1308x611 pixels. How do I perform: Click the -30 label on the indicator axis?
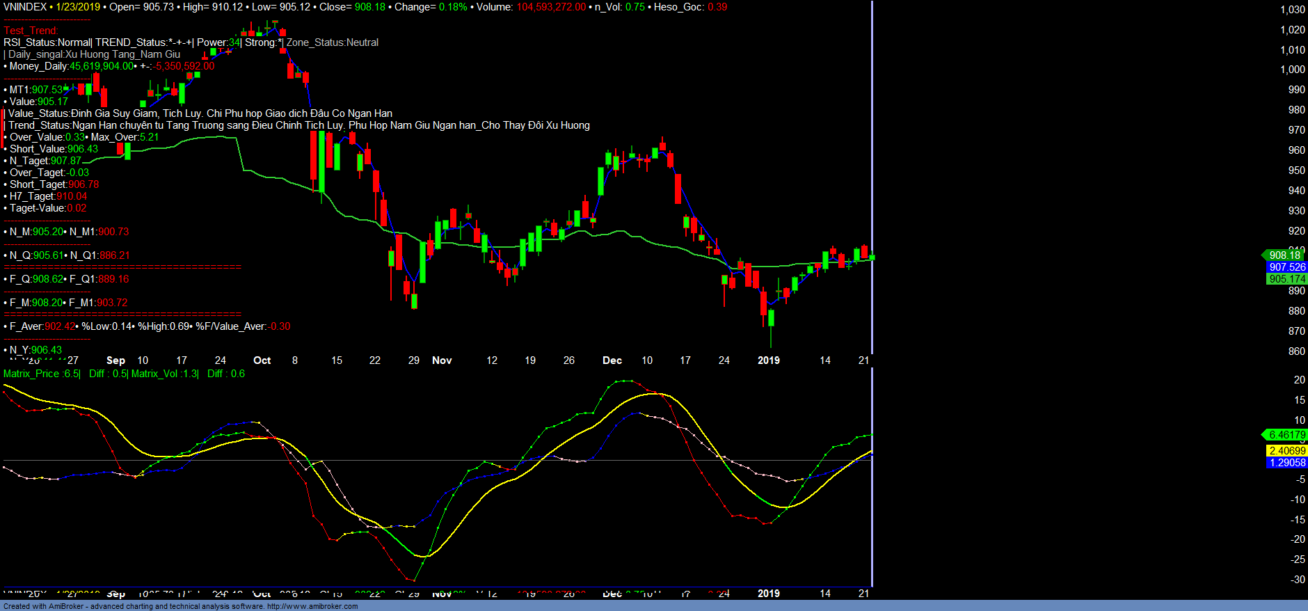coord(1298,580)
